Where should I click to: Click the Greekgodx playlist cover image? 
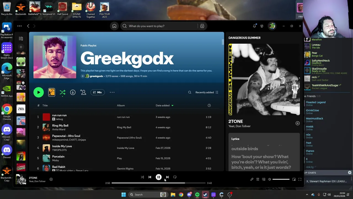pos(55,57)
